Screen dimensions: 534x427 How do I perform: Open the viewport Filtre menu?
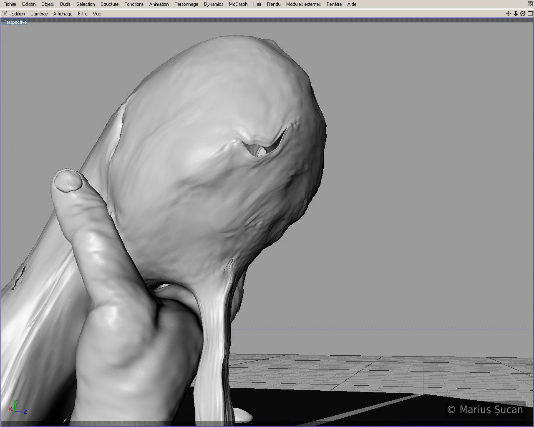[83, 14]
